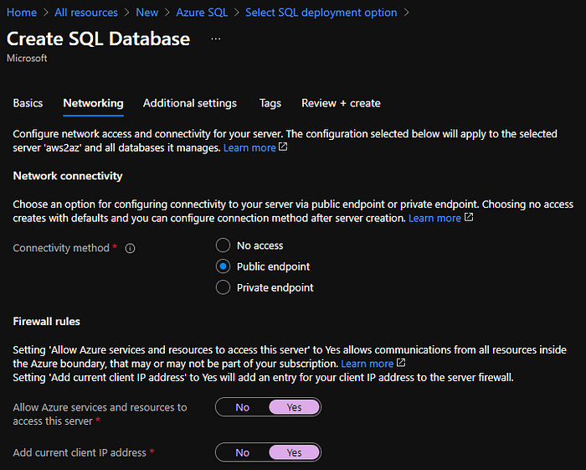Click the Networking tab
The image size is (586, 470).
tap(93, 103)
